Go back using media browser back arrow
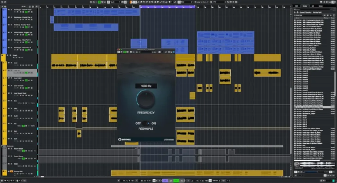 pos(295,12)
